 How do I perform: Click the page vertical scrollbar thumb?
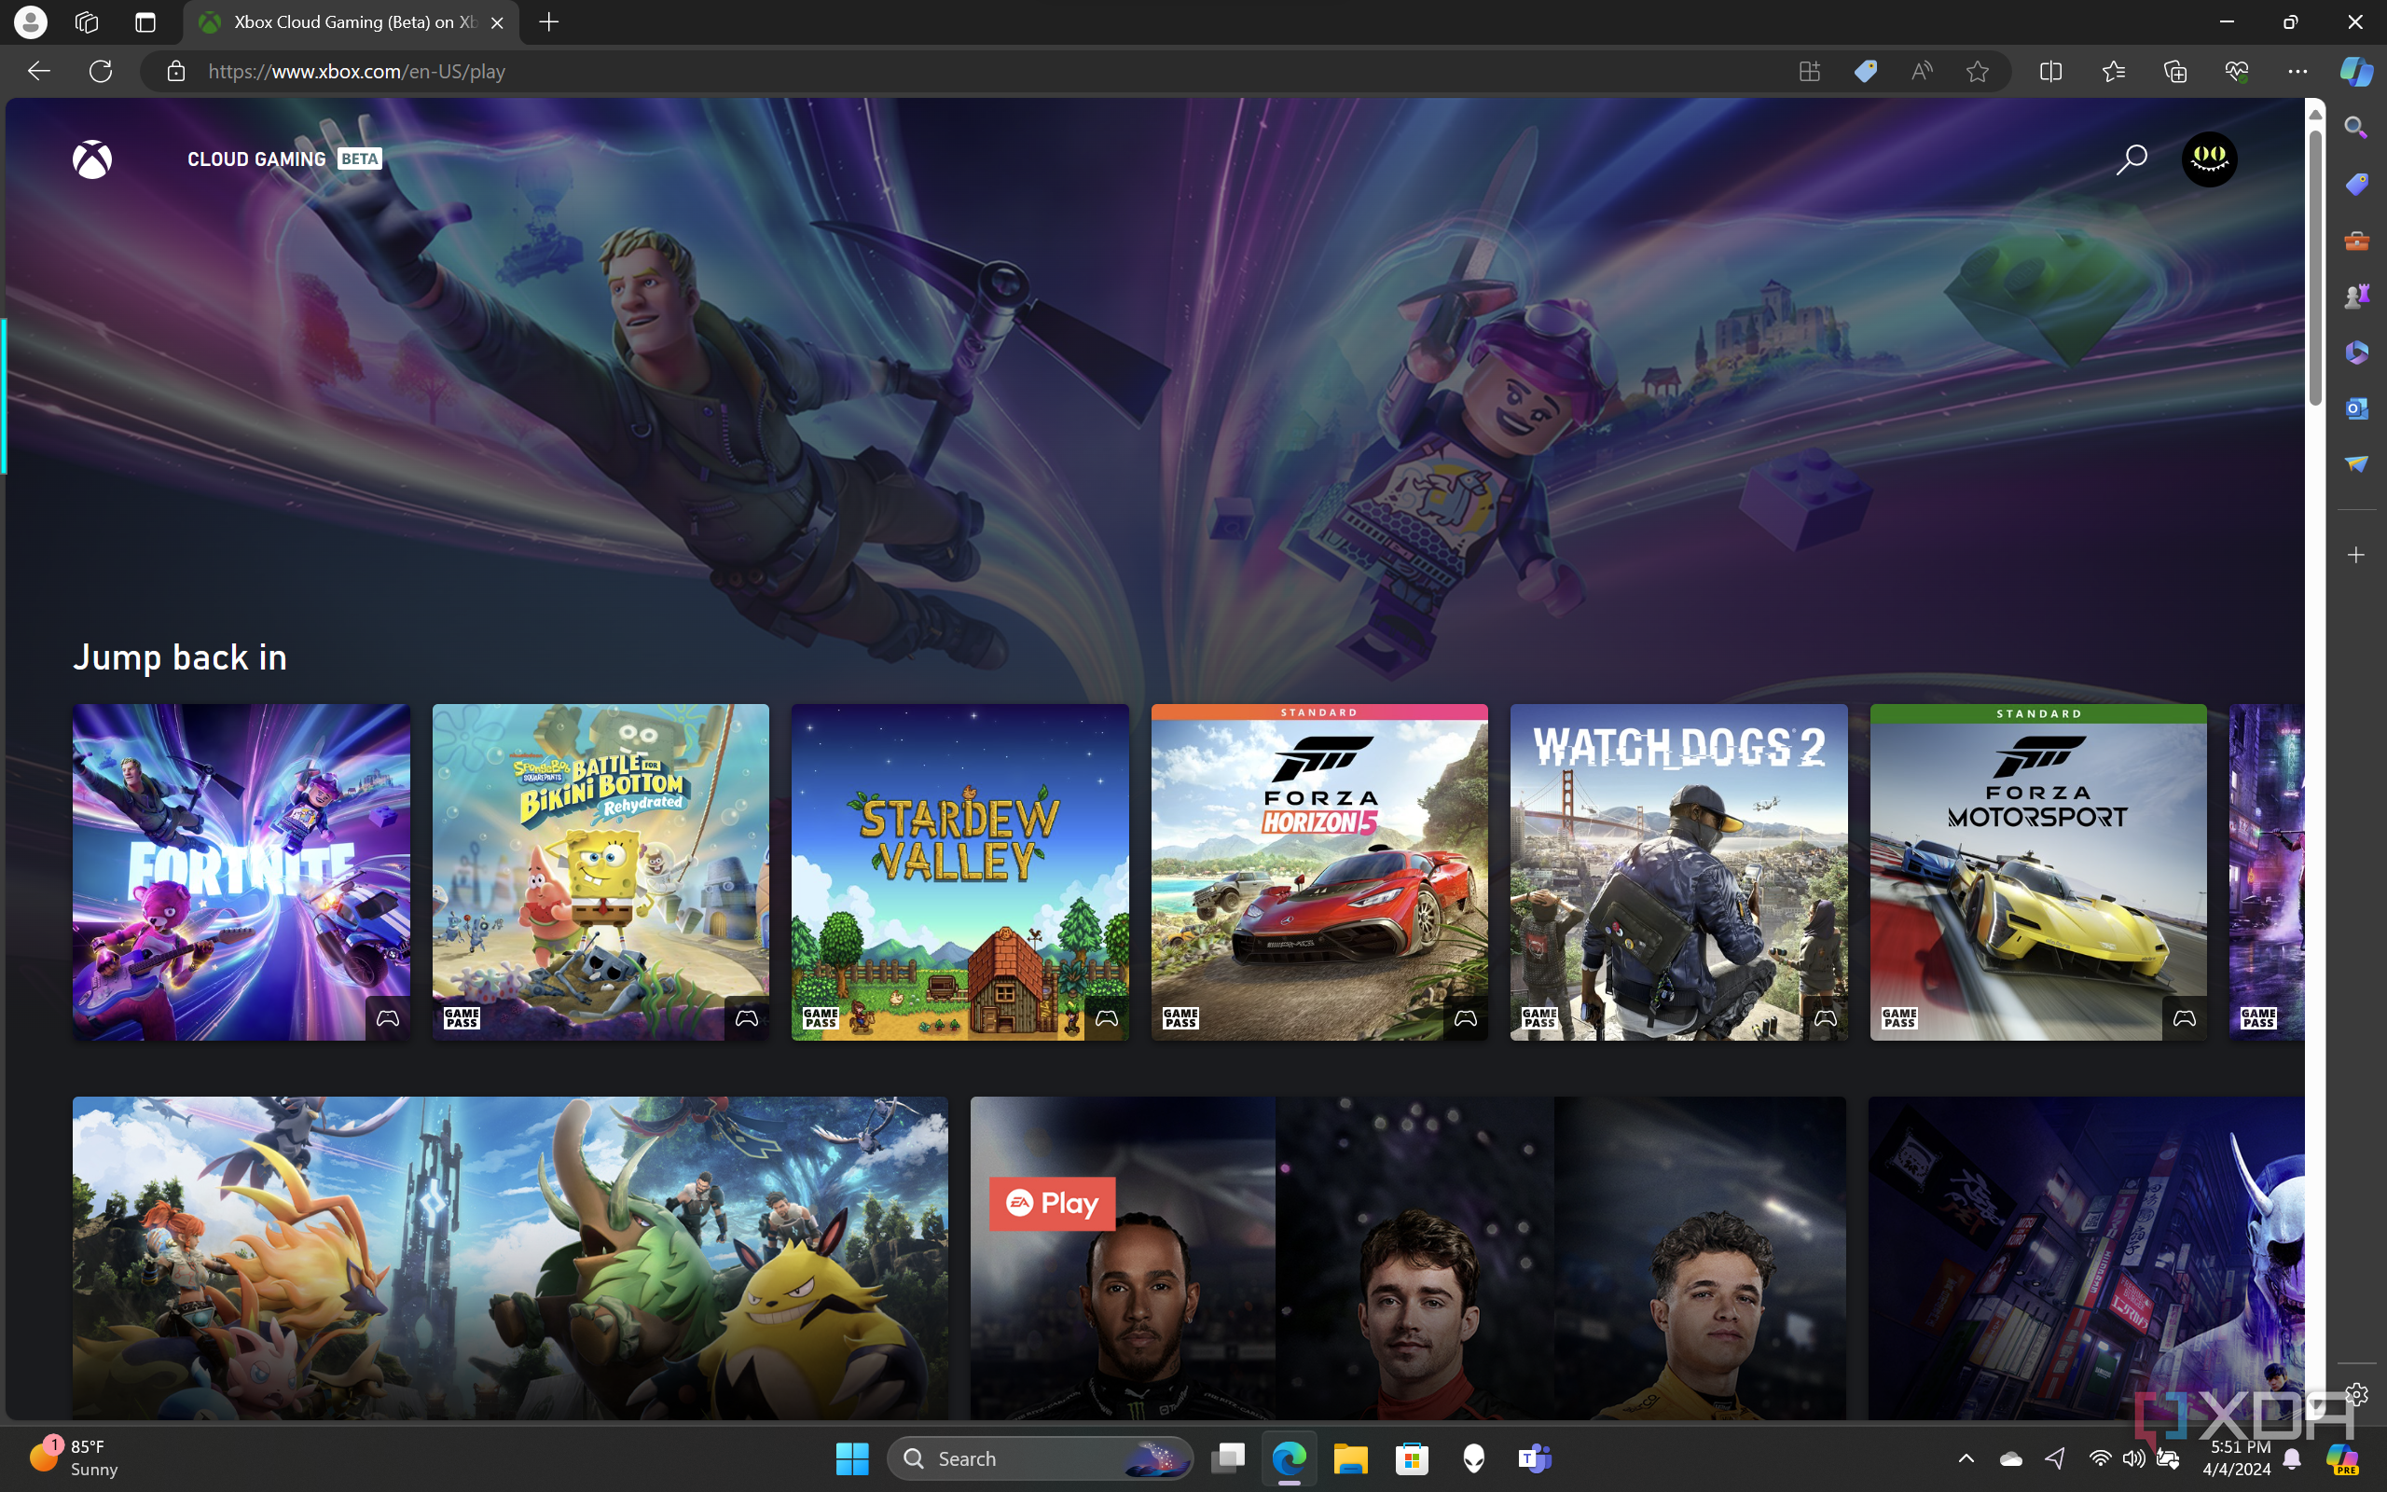pyautogui.click(x=2315, y=267)
